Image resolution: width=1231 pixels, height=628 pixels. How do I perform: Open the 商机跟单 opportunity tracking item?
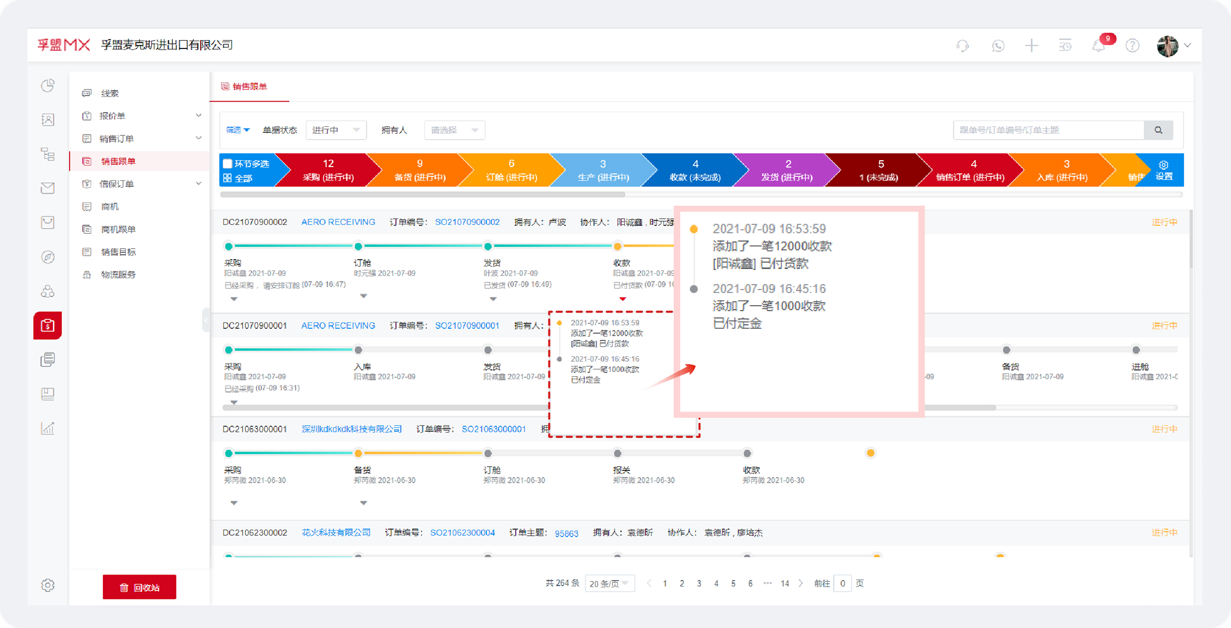tap(118, 229)
